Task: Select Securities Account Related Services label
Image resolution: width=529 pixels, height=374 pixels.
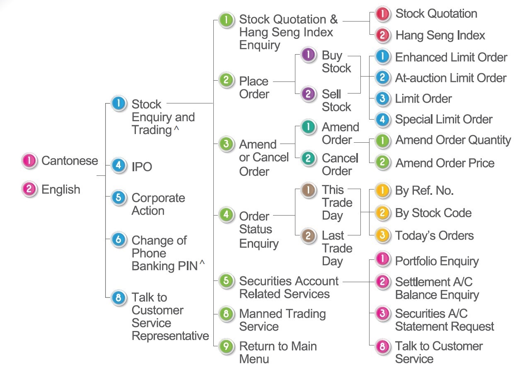Action: (x=289, y=287)
